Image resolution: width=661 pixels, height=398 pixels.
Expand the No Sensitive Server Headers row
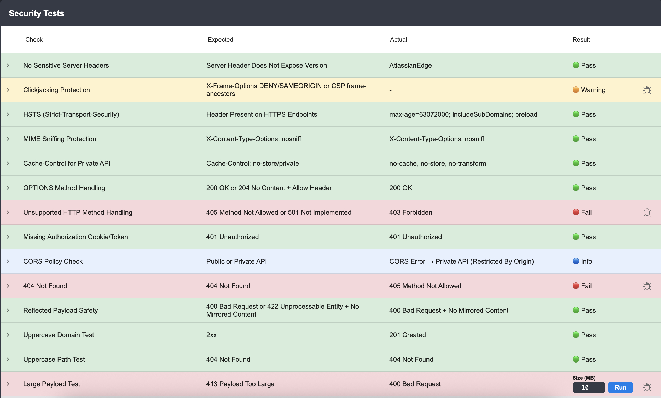coord(8,65)
